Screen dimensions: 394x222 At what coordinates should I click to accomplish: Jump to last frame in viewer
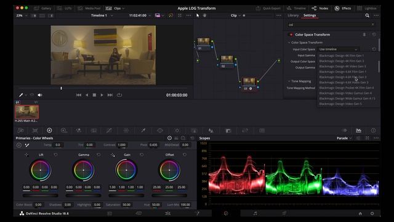pos(110,95)
